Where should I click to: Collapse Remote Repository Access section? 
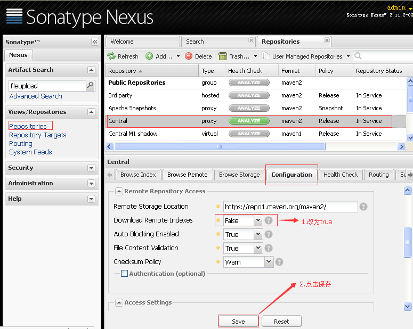[119, 191]
